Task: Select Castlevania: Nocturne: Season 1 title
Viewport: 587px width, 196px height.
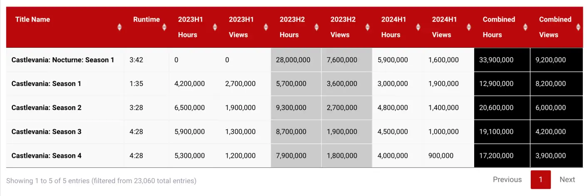Action: coord(62,60)
